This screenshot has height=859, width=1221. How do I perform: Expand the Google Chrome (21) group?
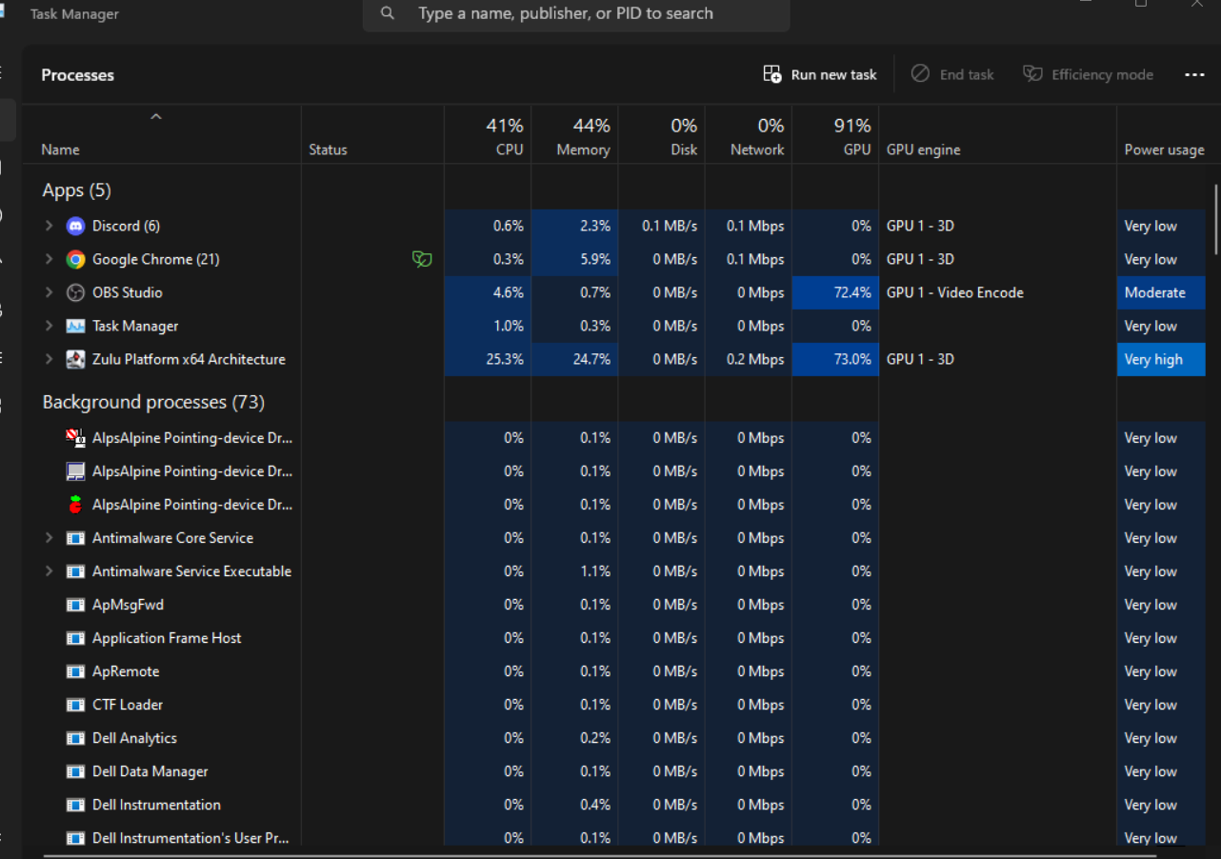pyautogui.click(x=49, y=259)
